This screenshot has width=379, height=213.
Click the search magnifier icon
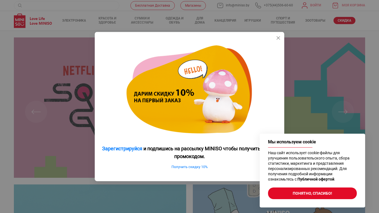point(20,6)
